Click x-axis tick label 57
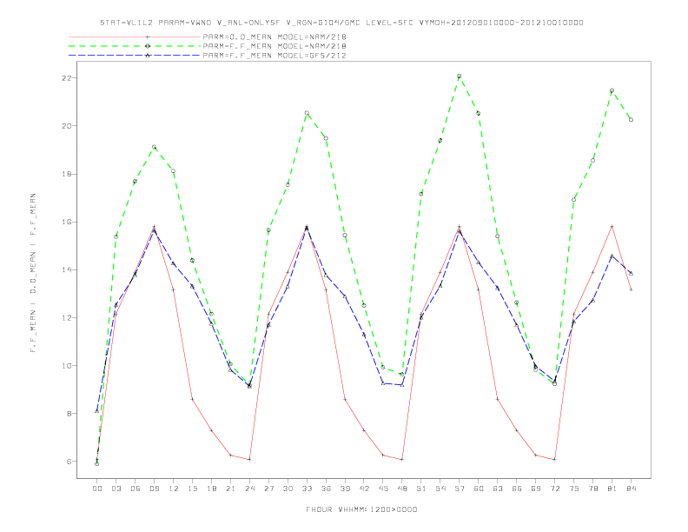This screenshot has height=532, width=688. (x=460, y=489)
